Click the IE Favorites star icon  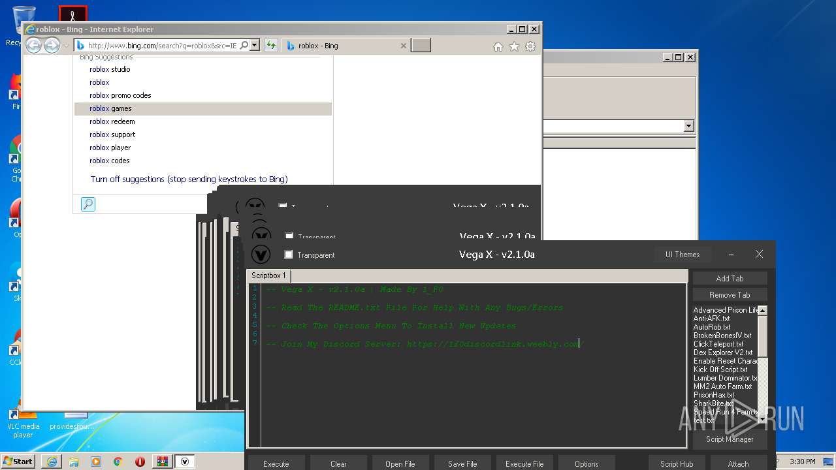pyautogui.click(x=515, y=46)
